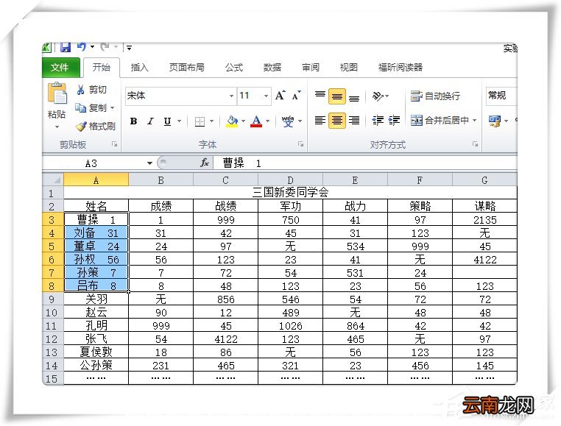Screen dimensions: 561x426
Task: Click the decrease indent icon
Action: (x=378, y=120)
